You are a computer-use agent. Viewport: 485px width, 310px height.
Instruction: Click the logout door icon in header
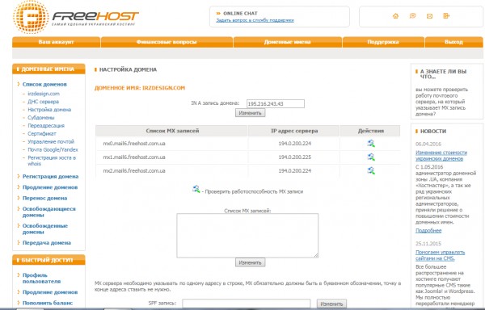pos(446,16)
